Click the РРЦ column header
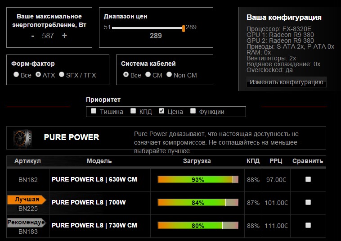Viewport: 341px width, 241px height. click(x=276, y=161)
